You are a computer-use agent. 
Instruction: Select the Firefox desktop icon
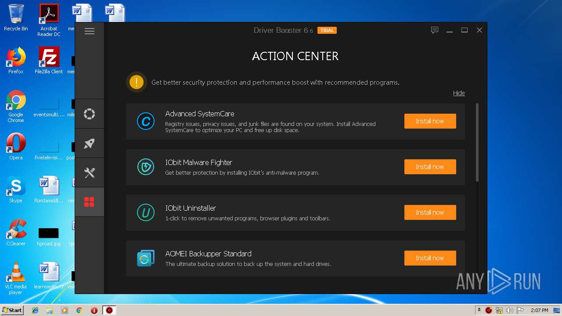pos(16,61)
